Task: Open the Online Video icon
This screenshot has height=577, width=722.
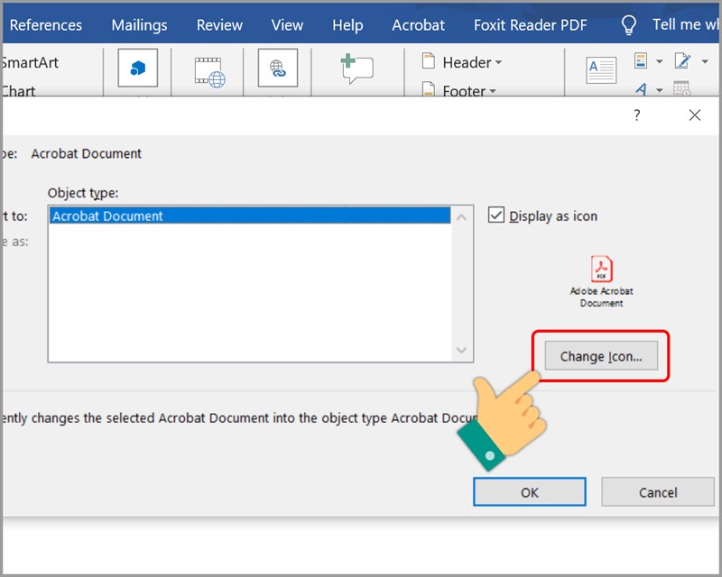Action: (x=209, y=71)
